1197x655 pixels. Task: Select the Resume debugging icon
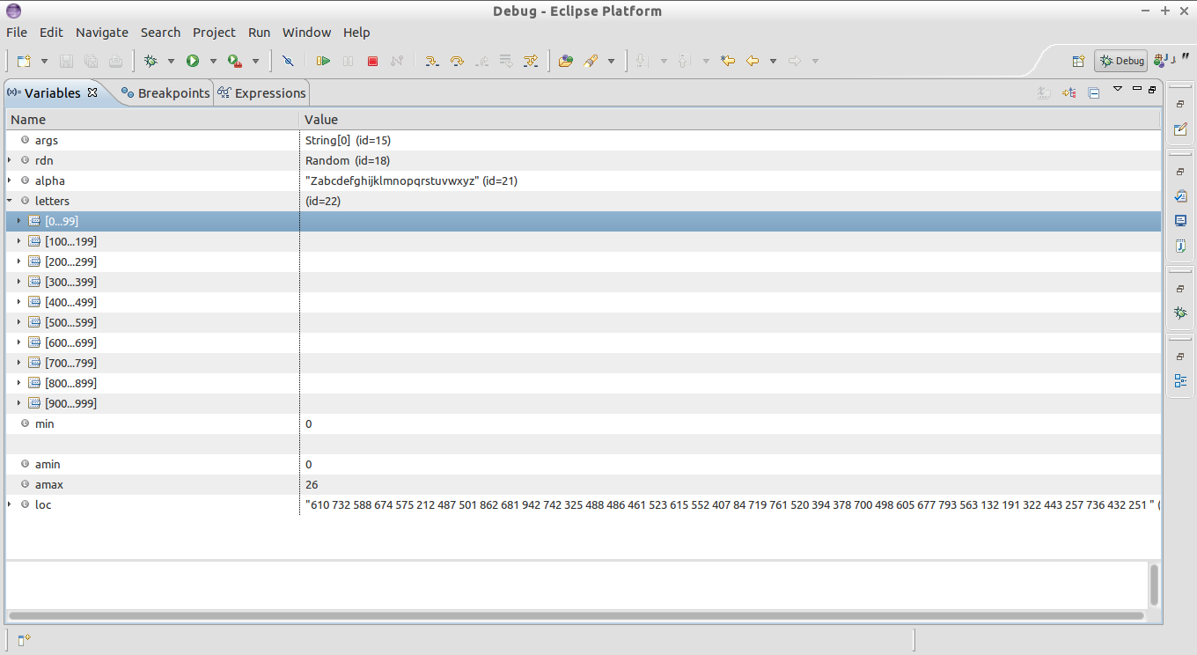pyautogui.click(x=323, y=60)
